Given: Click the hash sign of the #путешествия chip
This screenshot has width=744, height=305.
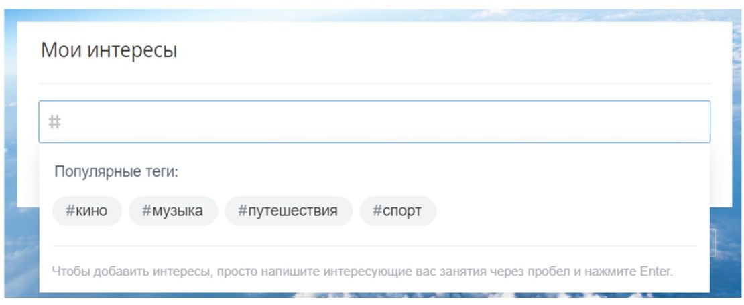Looking at the screenshot, I should pos(243,211).
